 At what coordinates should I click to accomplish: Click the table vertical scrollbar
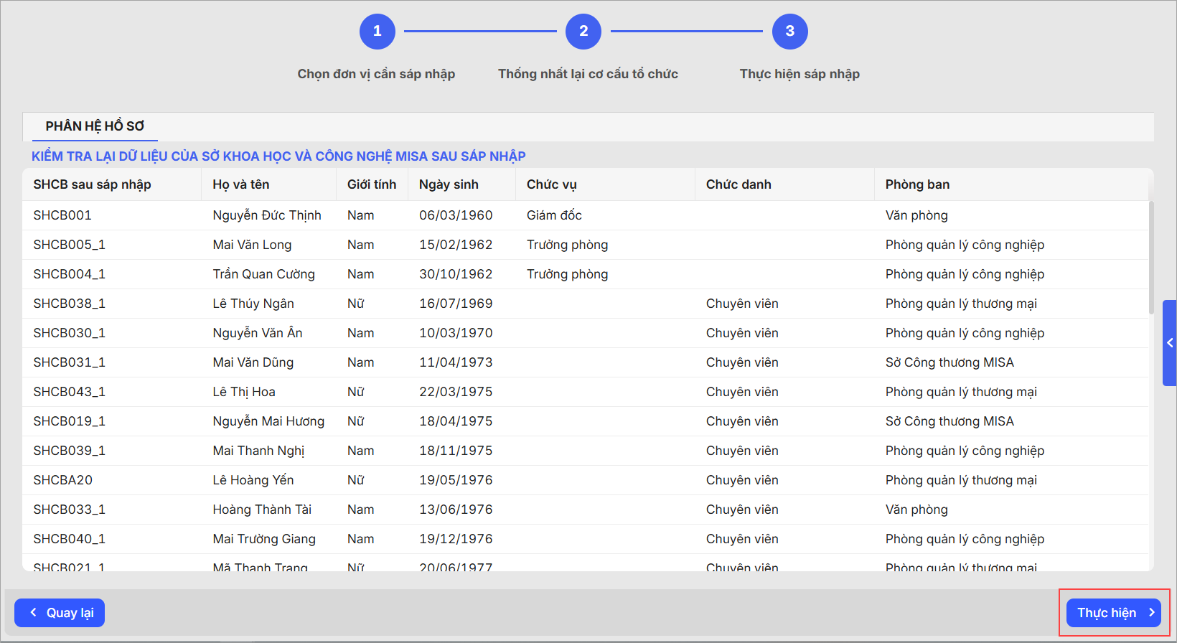(1151, 258)
